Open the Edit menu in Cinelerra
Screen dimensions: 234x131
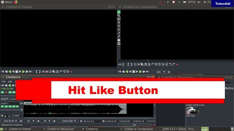pos(10,82)
